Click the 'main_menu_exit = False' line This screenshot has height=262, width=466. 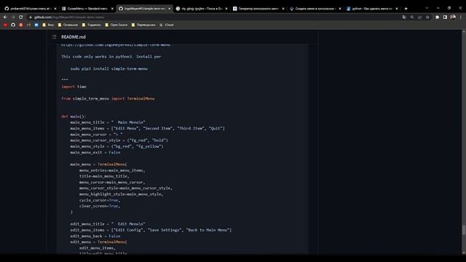click(95, 152)
